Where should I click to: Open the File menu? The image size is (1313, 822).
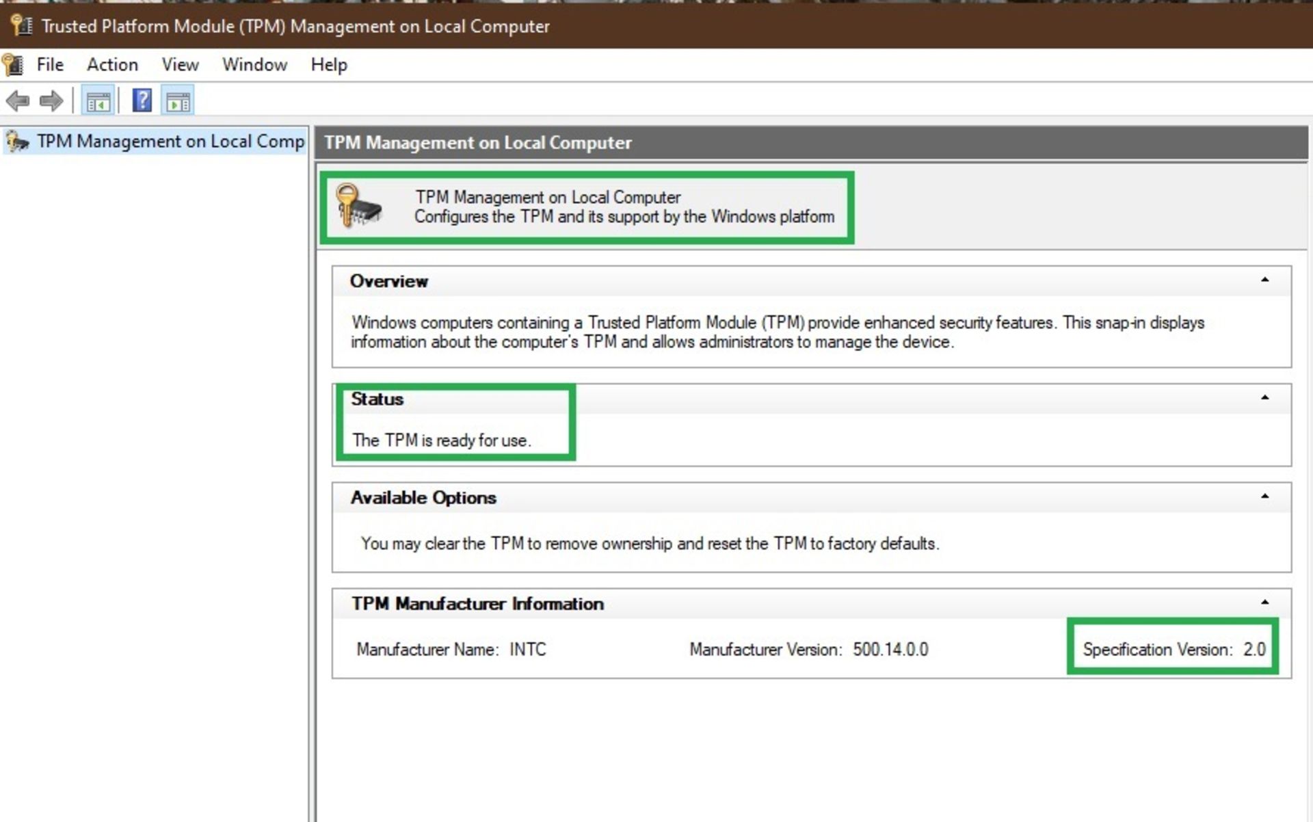(50, 65)
